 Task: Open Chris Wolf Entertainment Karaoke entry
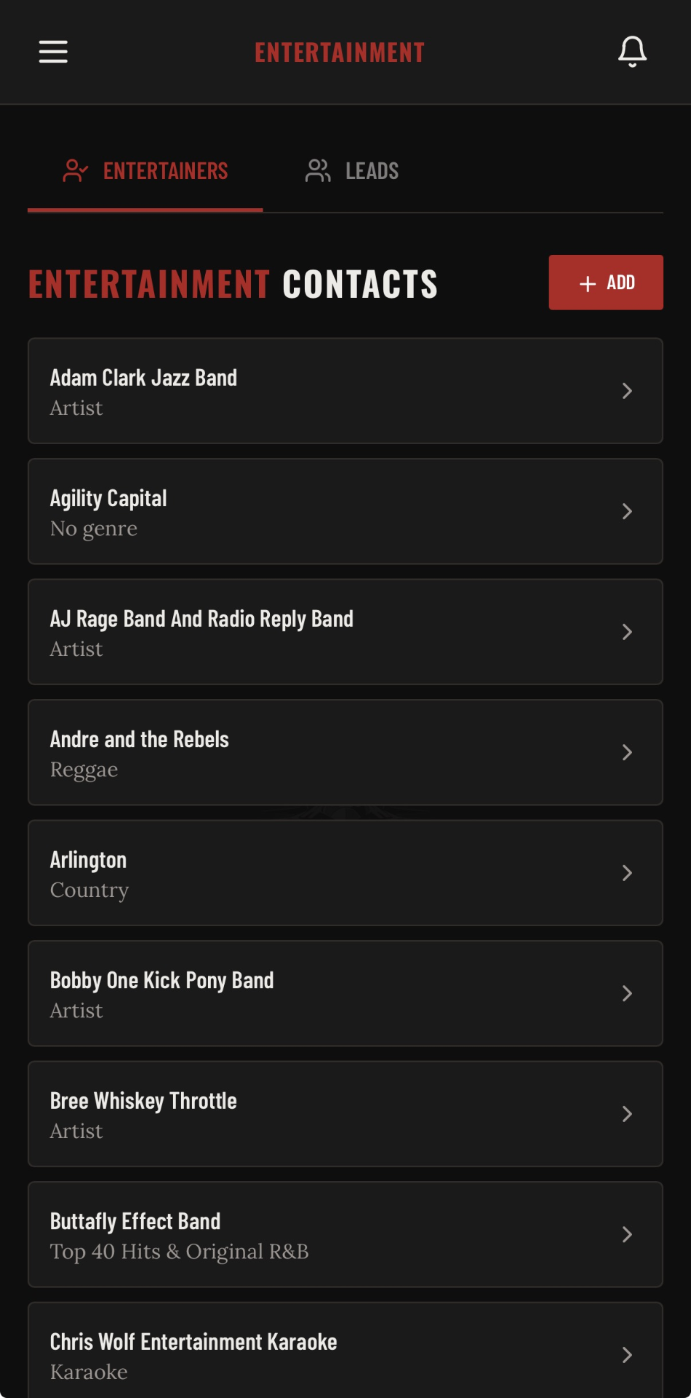coord(345,1351)
